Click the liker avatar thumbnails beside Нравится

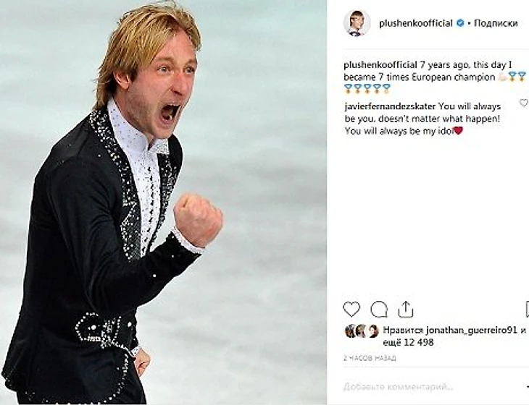click(362, 331)
